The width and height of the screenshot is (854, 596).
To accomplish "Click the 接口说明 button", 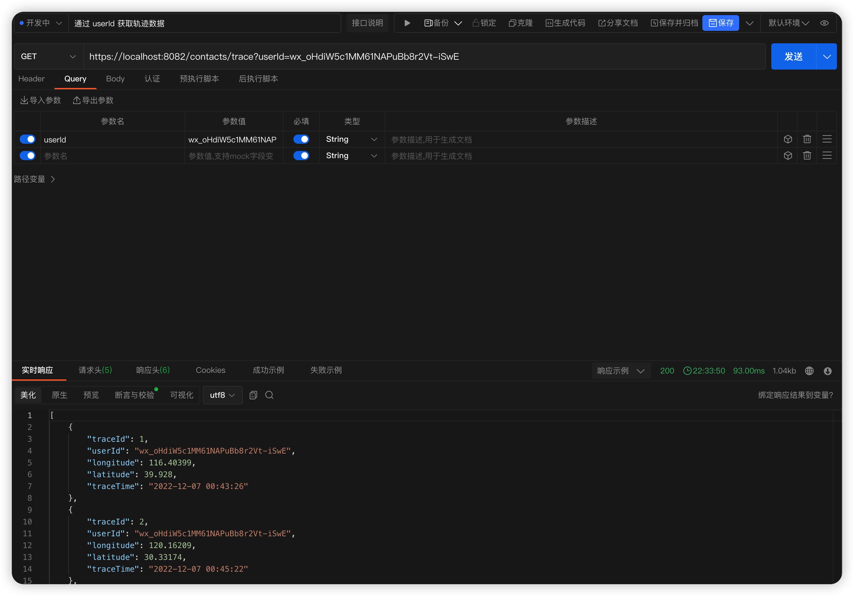I will [x=367, y=23].
